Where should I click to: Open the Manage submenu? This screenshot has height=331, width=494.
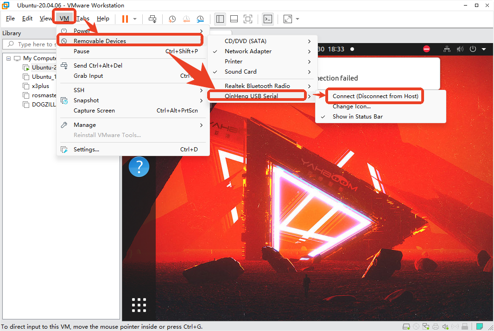click(x=133, y=125)
